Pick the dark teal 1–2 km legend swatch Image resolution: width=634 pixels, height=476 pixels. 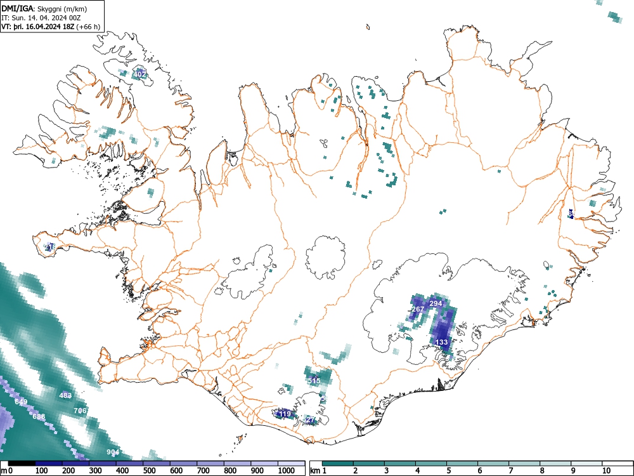(x=338, y=463)
